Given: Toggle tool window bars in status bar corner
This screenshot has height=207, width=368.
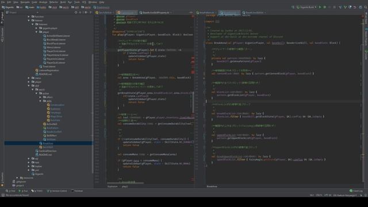Looking at the screenshot, I should tap(3, 195).
